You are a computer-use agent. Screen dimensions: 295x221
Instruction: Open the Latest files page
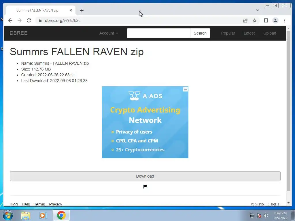click(249, 33)
